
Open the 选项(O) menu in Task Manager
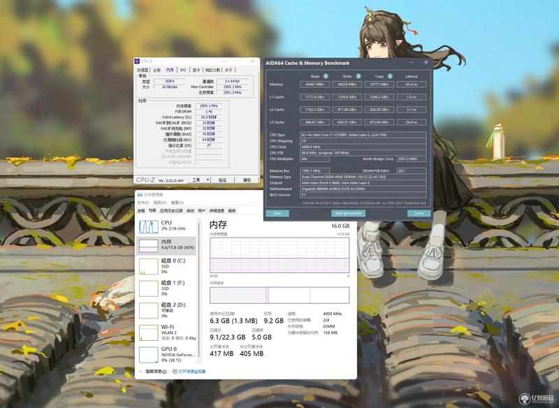(160, 203)
